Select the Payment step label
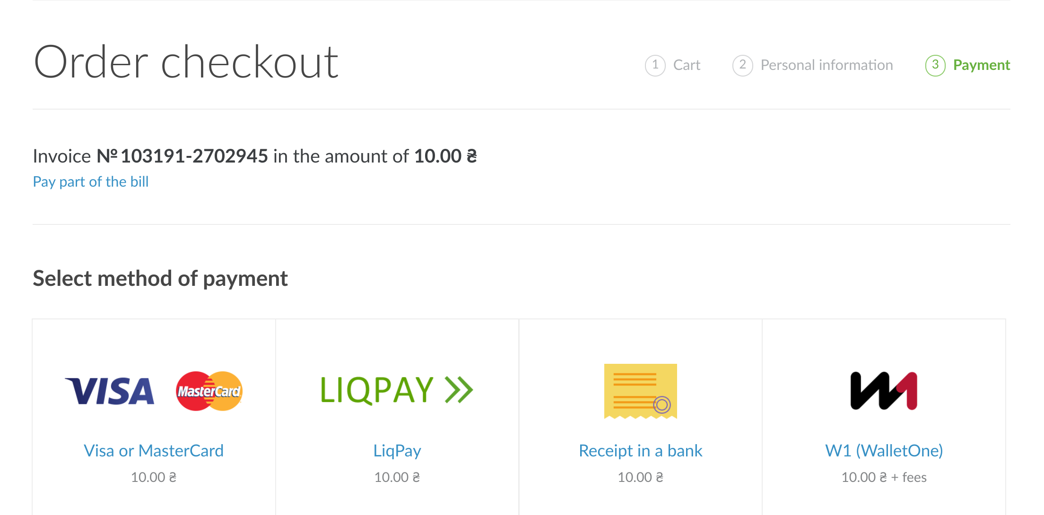The width and height of the screenshot is (1044, 515). [x=981, y=65]
